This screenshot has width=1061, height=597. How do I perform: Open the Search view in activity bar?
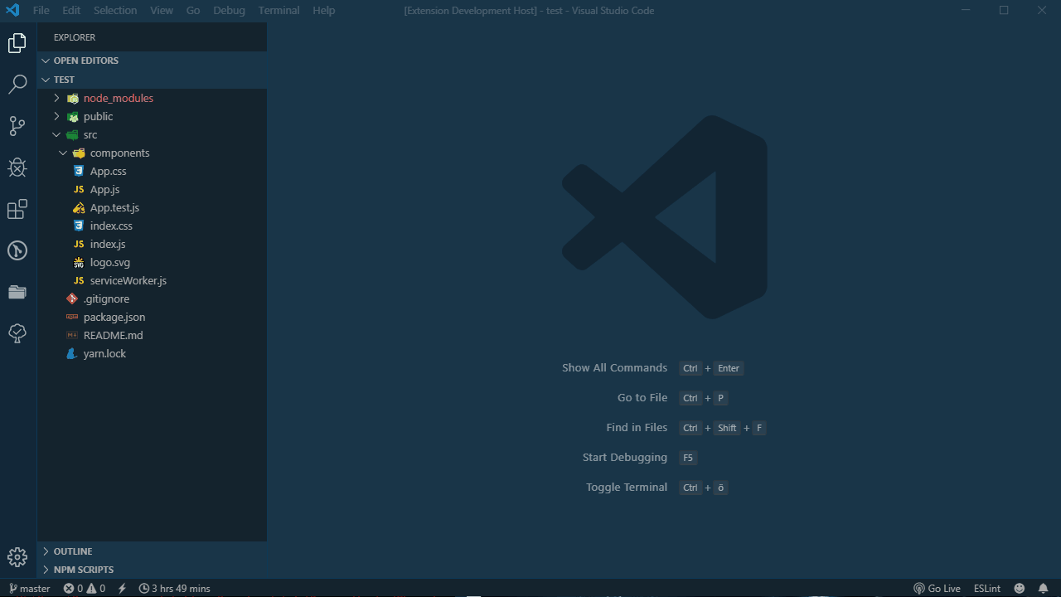17,85
